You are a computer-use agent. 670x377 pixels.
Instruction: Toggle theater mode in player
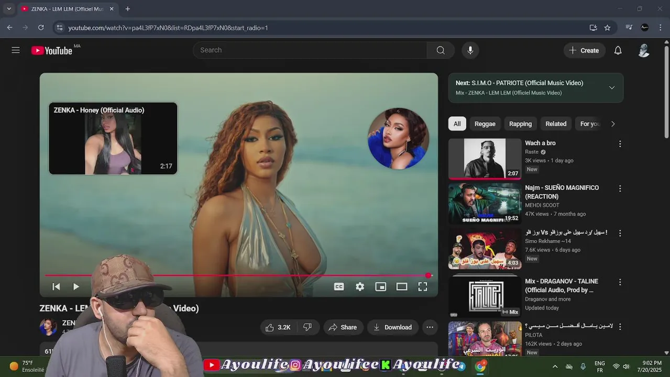402,286
